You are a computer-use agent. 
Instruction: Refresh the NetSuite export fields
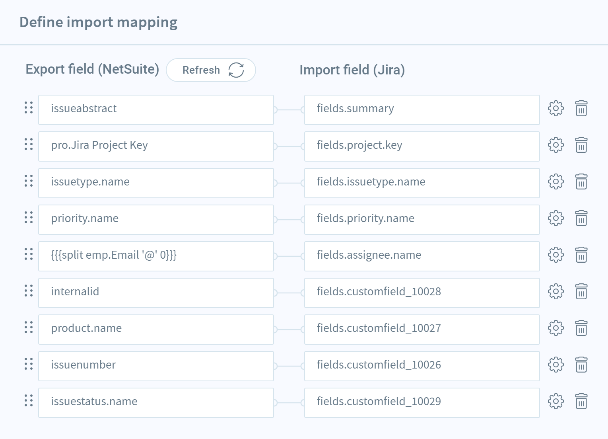click(x=211, y=70)
